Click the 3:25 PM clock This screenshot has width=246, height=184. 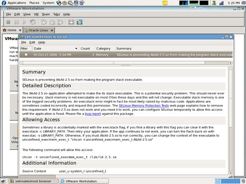pos(233,3)
